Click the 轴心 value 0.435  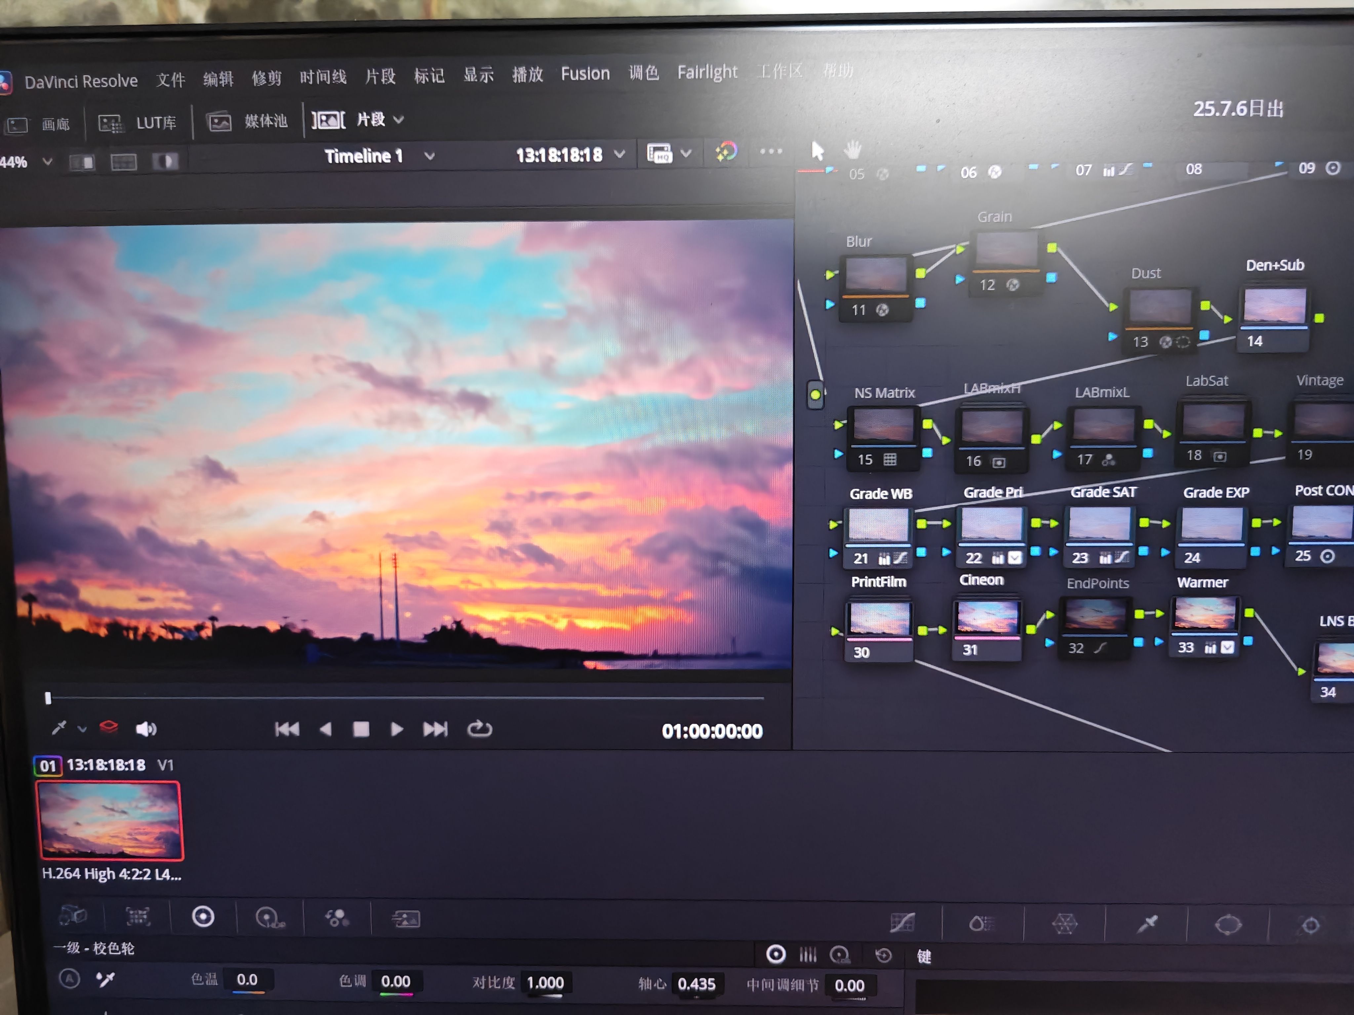coord(697,984)
